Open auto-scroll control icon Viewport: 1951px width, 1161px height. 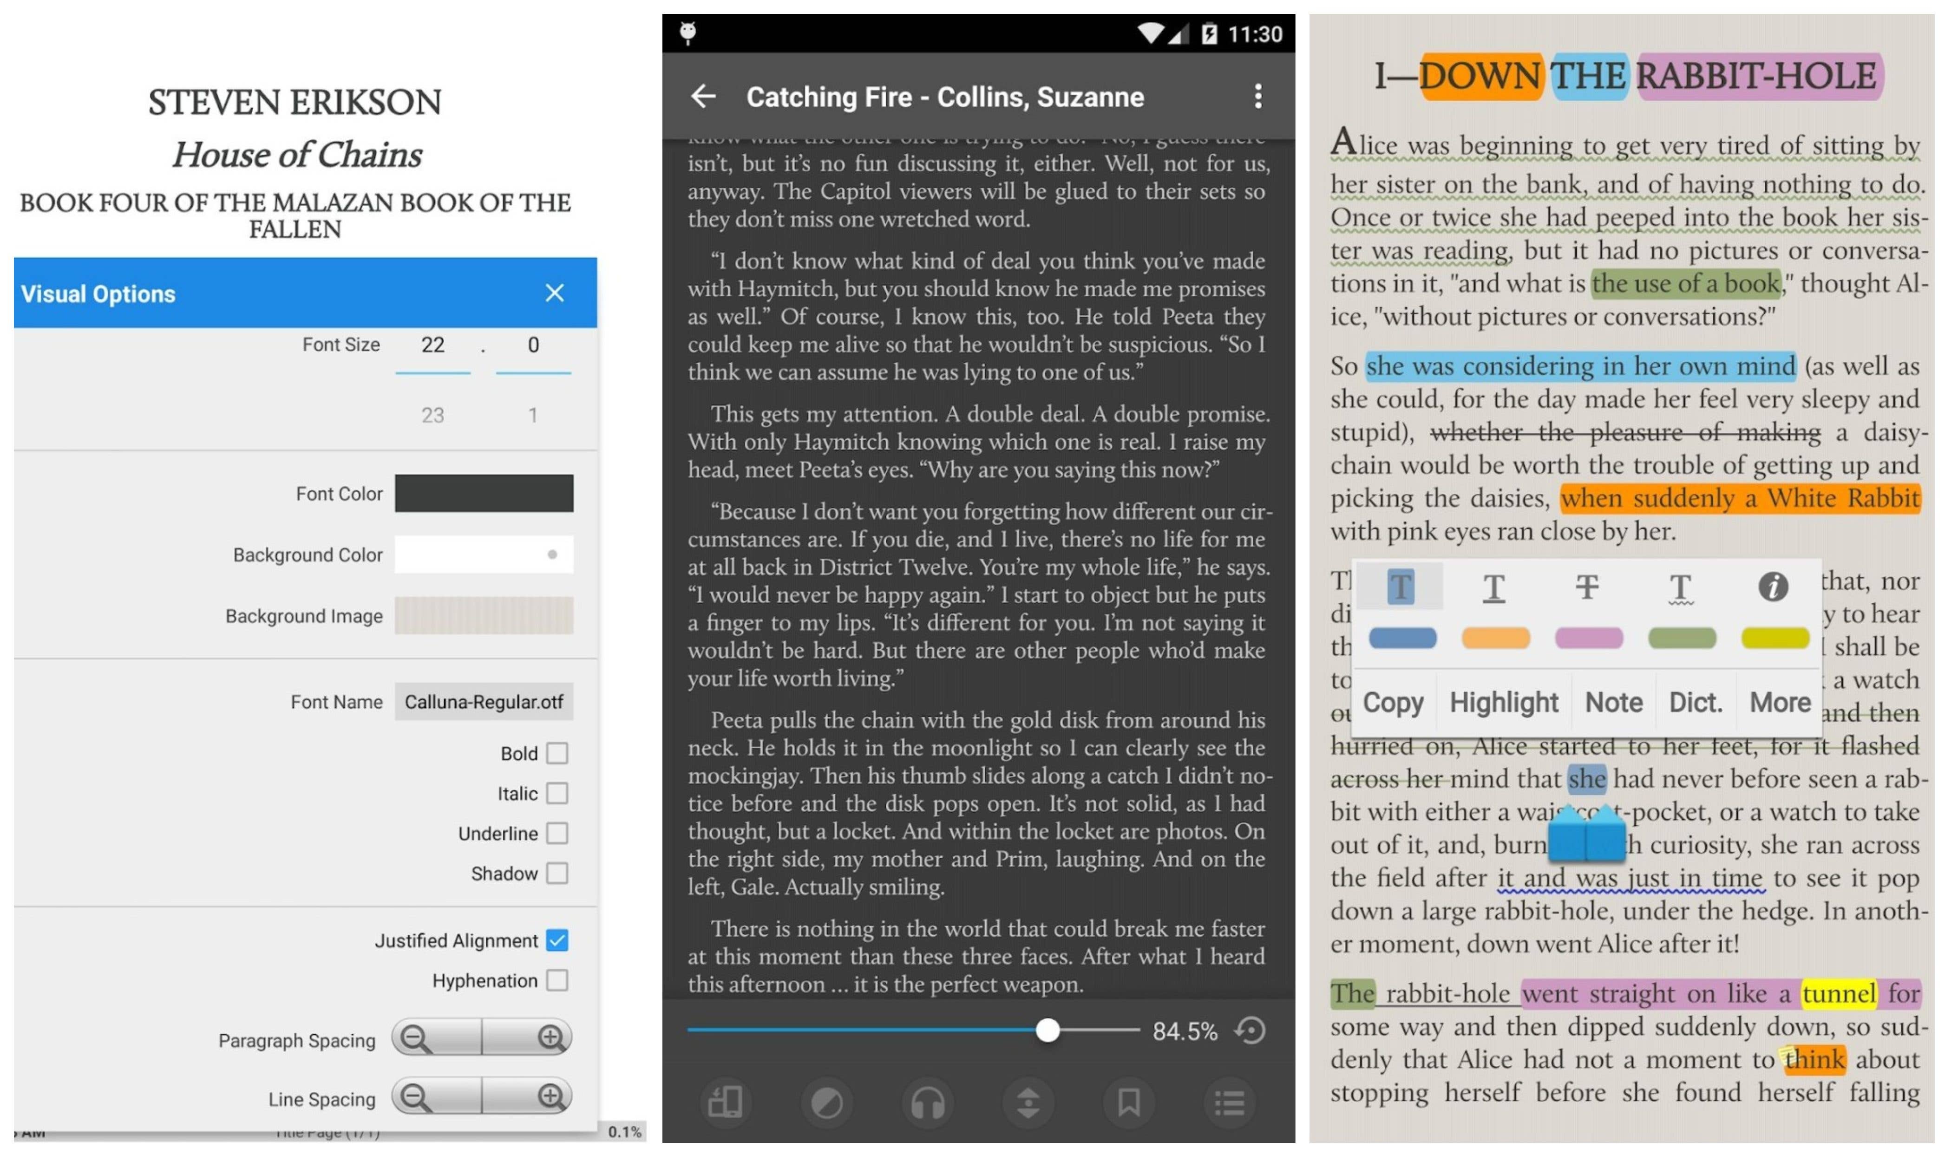[x=1028, y=1102]
